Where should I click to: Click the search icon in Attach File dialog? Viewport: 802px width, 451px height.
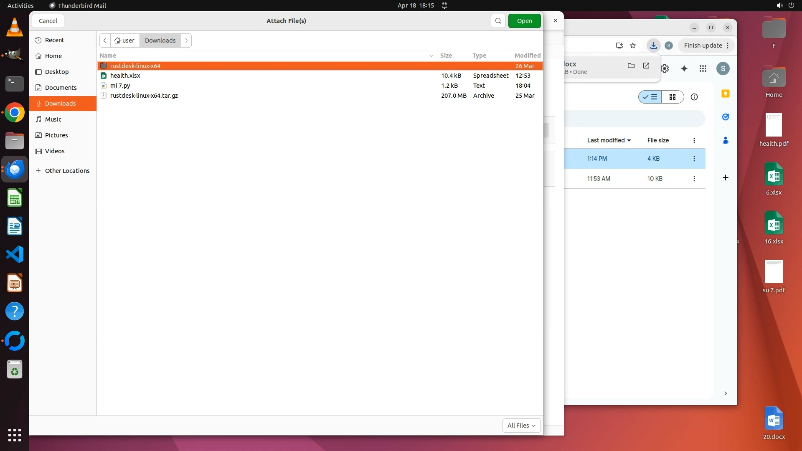498,21
